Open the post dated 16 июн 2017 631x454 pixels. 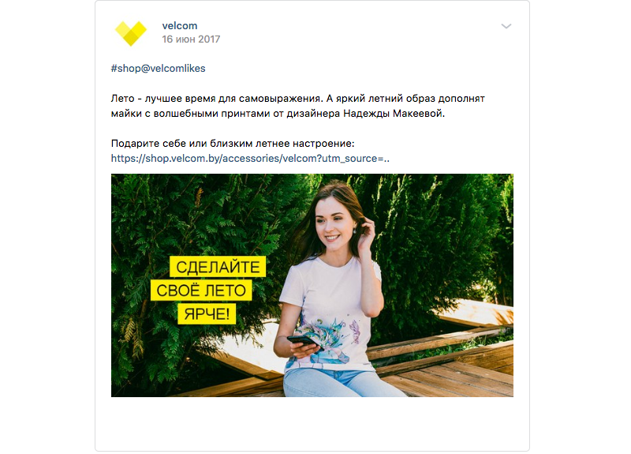pyautogui.click(x=191, y=39)
